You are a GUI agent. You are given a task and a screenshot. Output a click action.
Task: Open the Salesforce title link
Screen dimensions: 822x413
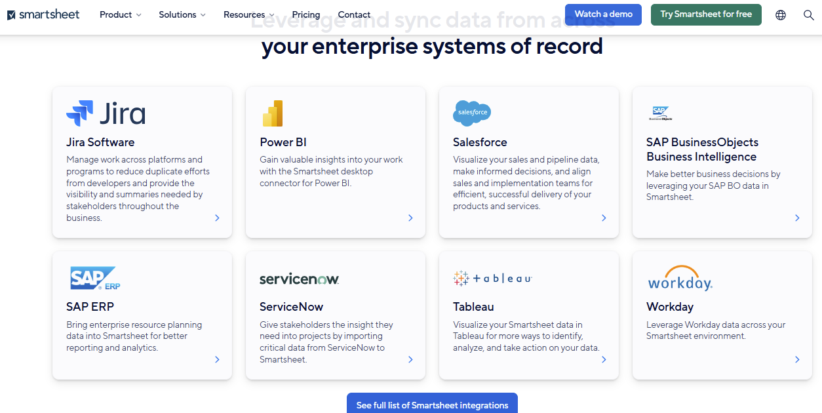click(480, 142)
